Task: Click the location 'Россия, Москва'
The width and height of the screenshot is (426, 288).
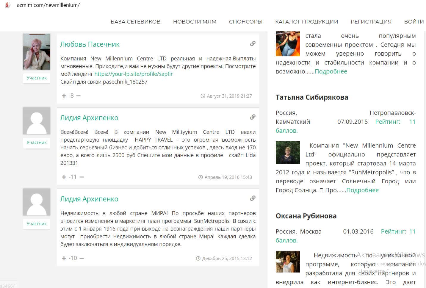Action: click(298, 231)
